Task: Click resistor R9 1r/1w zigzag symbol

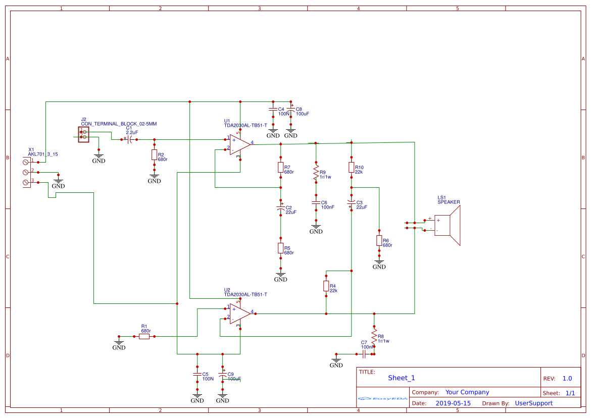Action: coord(316,173)
